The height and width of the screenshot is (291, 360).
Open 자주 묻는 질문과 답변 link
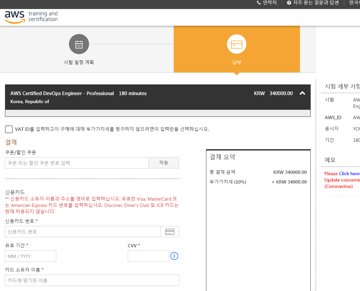point(316,3)
